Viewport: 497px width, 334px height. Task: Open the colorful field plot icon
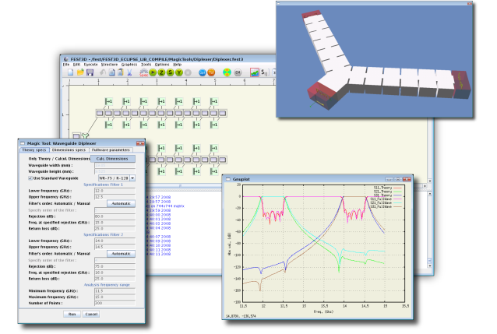pos(227,72)
